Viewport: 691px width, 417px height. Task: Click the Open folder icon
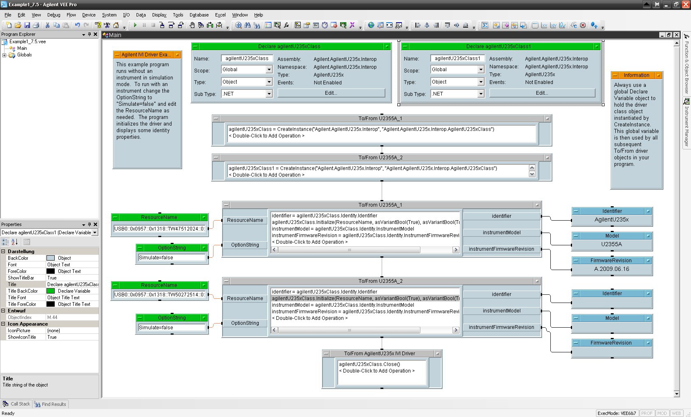pos(18,25)
